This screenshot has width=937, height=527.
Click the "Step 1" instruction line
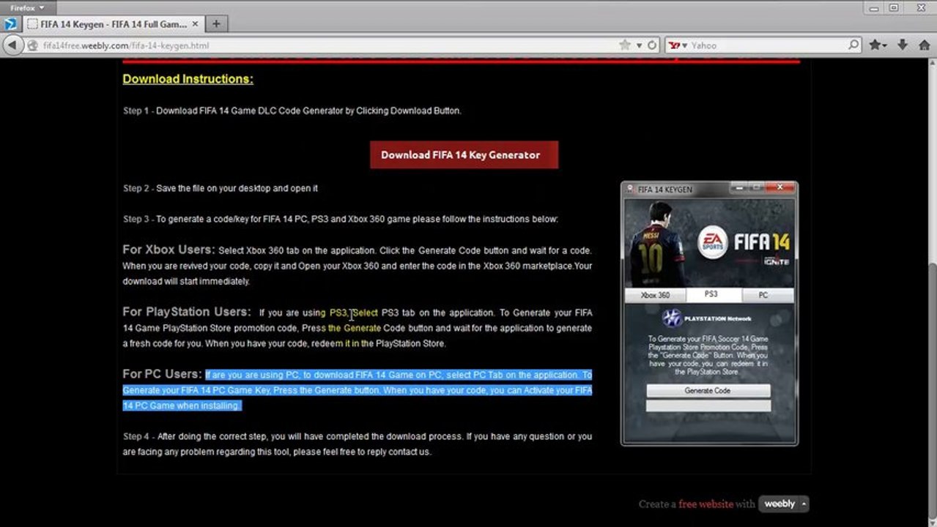[x=292, y=111]
